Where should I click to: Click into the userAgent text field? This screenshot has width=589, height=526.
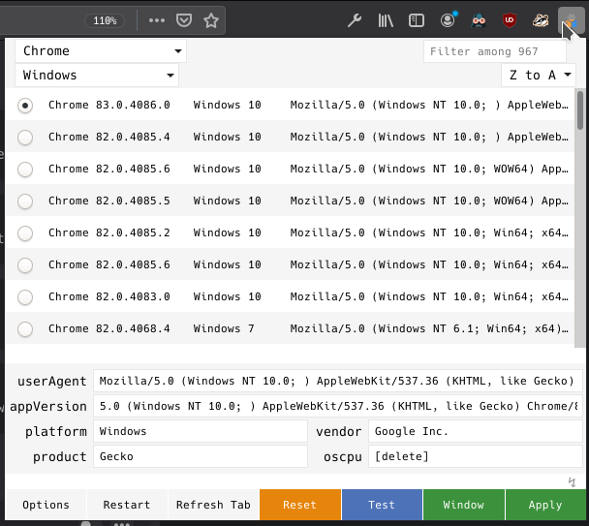click(338, 381)
